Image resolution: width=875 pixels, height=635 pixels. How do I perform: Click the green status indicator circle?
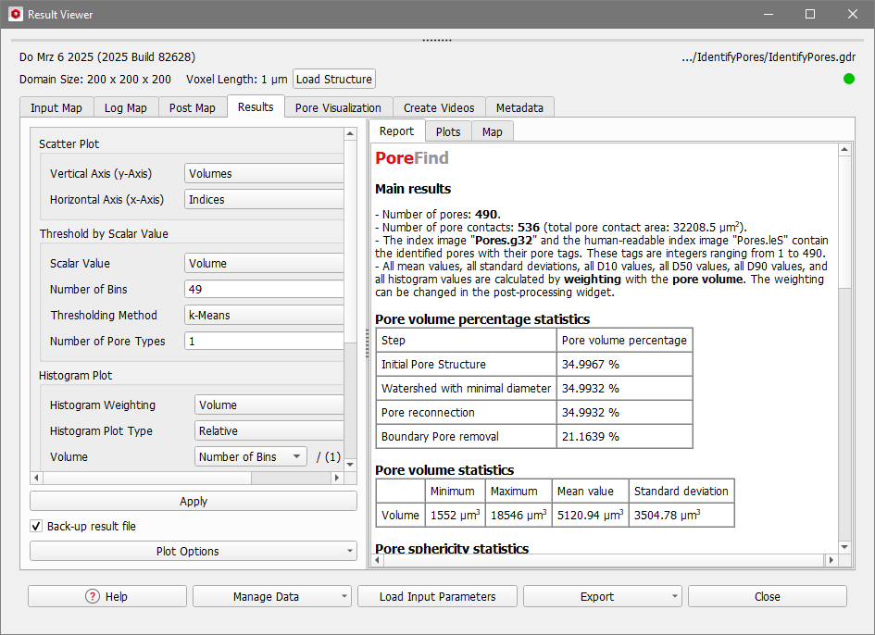[x=848, y=79]
